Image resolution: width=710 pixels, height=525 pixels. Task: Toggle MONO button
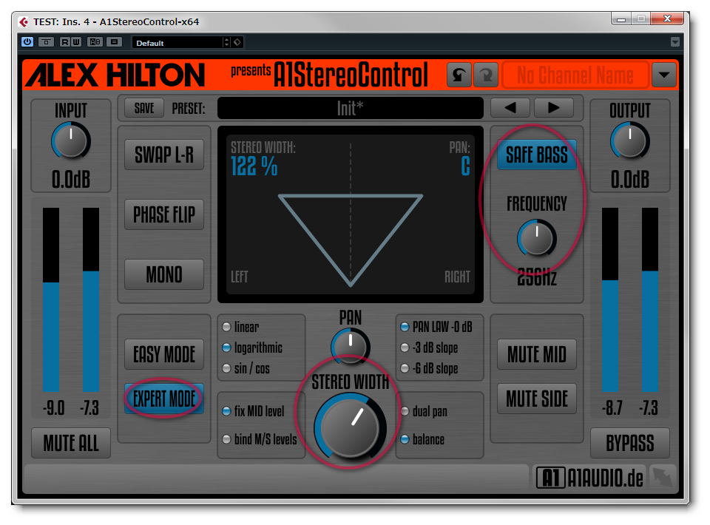tap(164, 274)
